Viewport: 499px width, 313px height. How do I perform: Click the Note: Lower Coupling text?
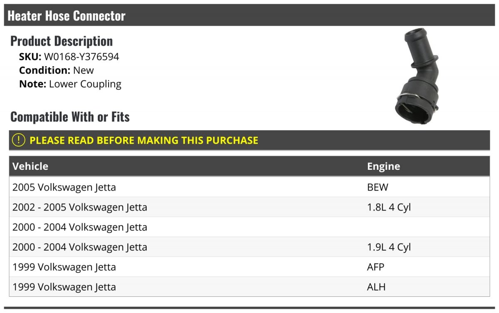[x=70, y=84]
